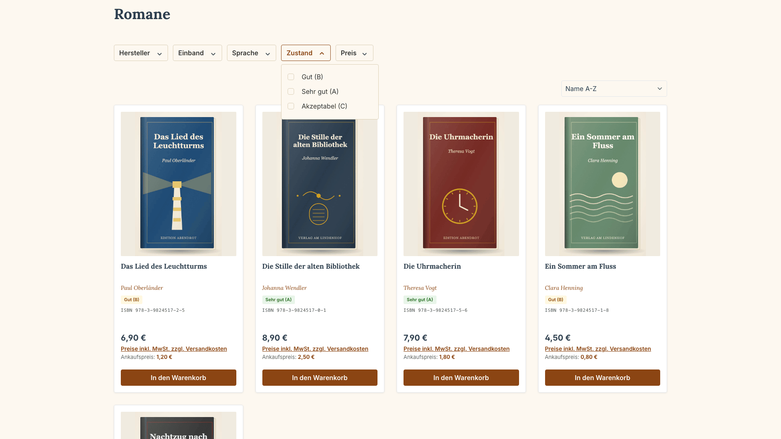Open the Hersteller filter dropdown
781x439 pixels.
click(141, 53)
